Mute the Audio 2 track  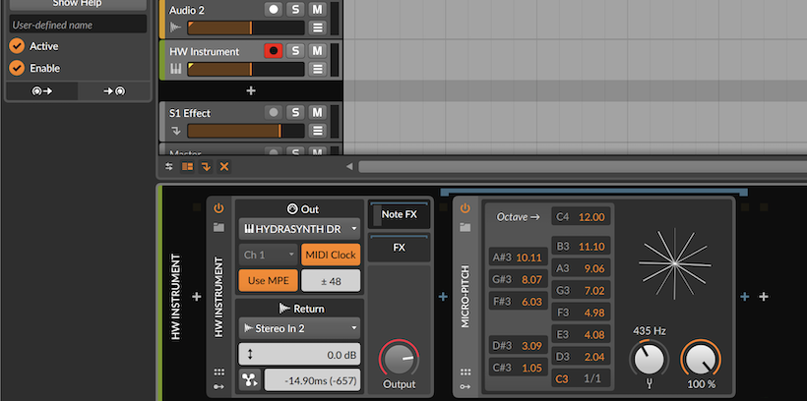click(318, 10)
